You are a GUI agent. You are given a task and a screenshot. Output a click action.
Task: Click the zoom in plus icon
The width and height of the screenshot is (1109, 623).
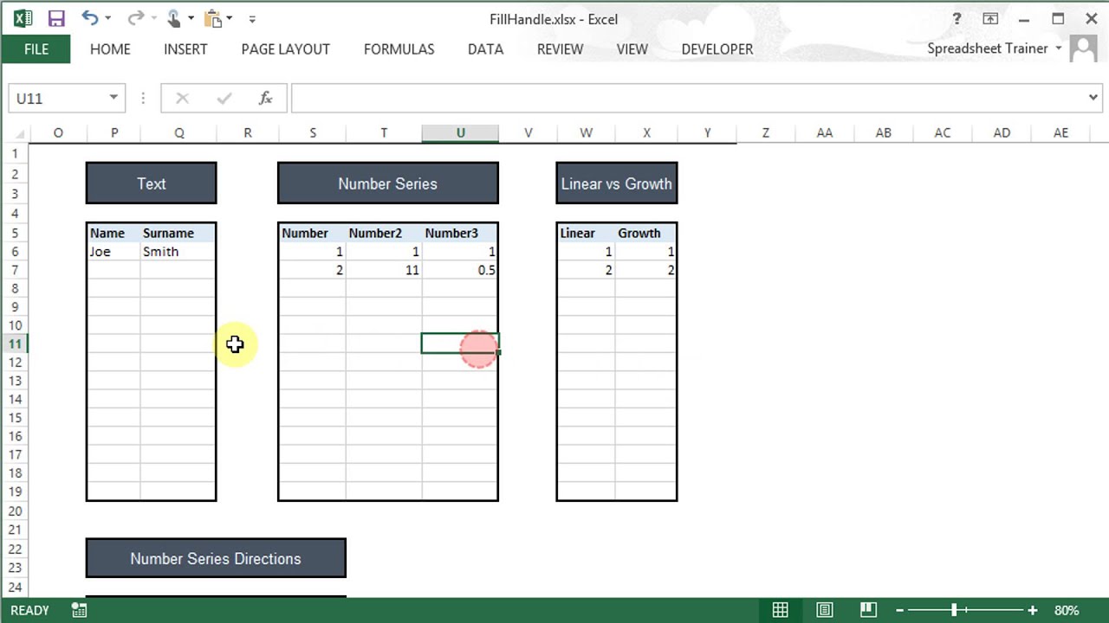pyautogui.click(x=1032, y=610)
